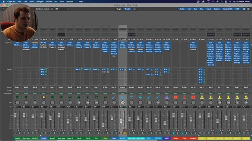Toggle the Inst channel filter button
This screenshot has height=141, width=252.
click(x=189, y=9)
